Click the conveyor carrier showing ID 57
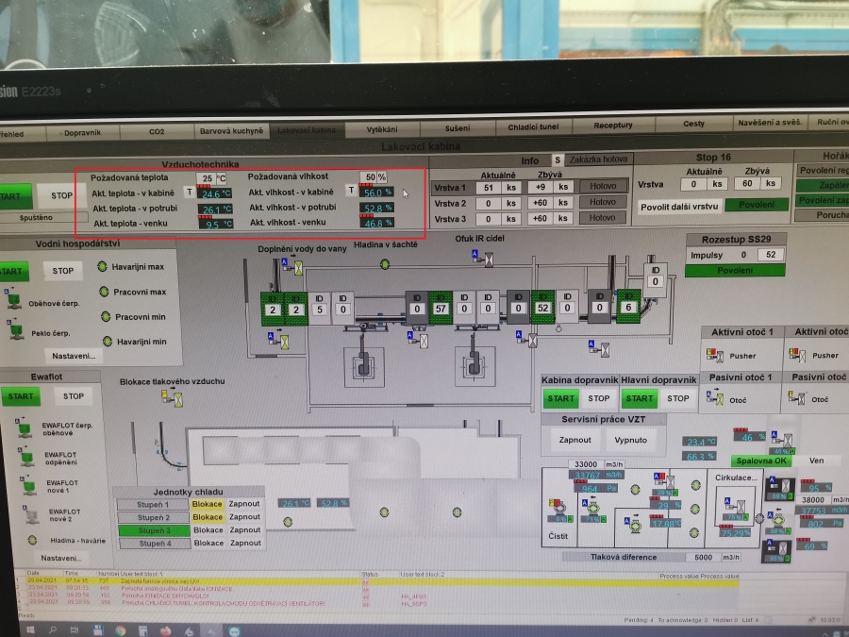This screenshot has height=637, width=849. 441,308
